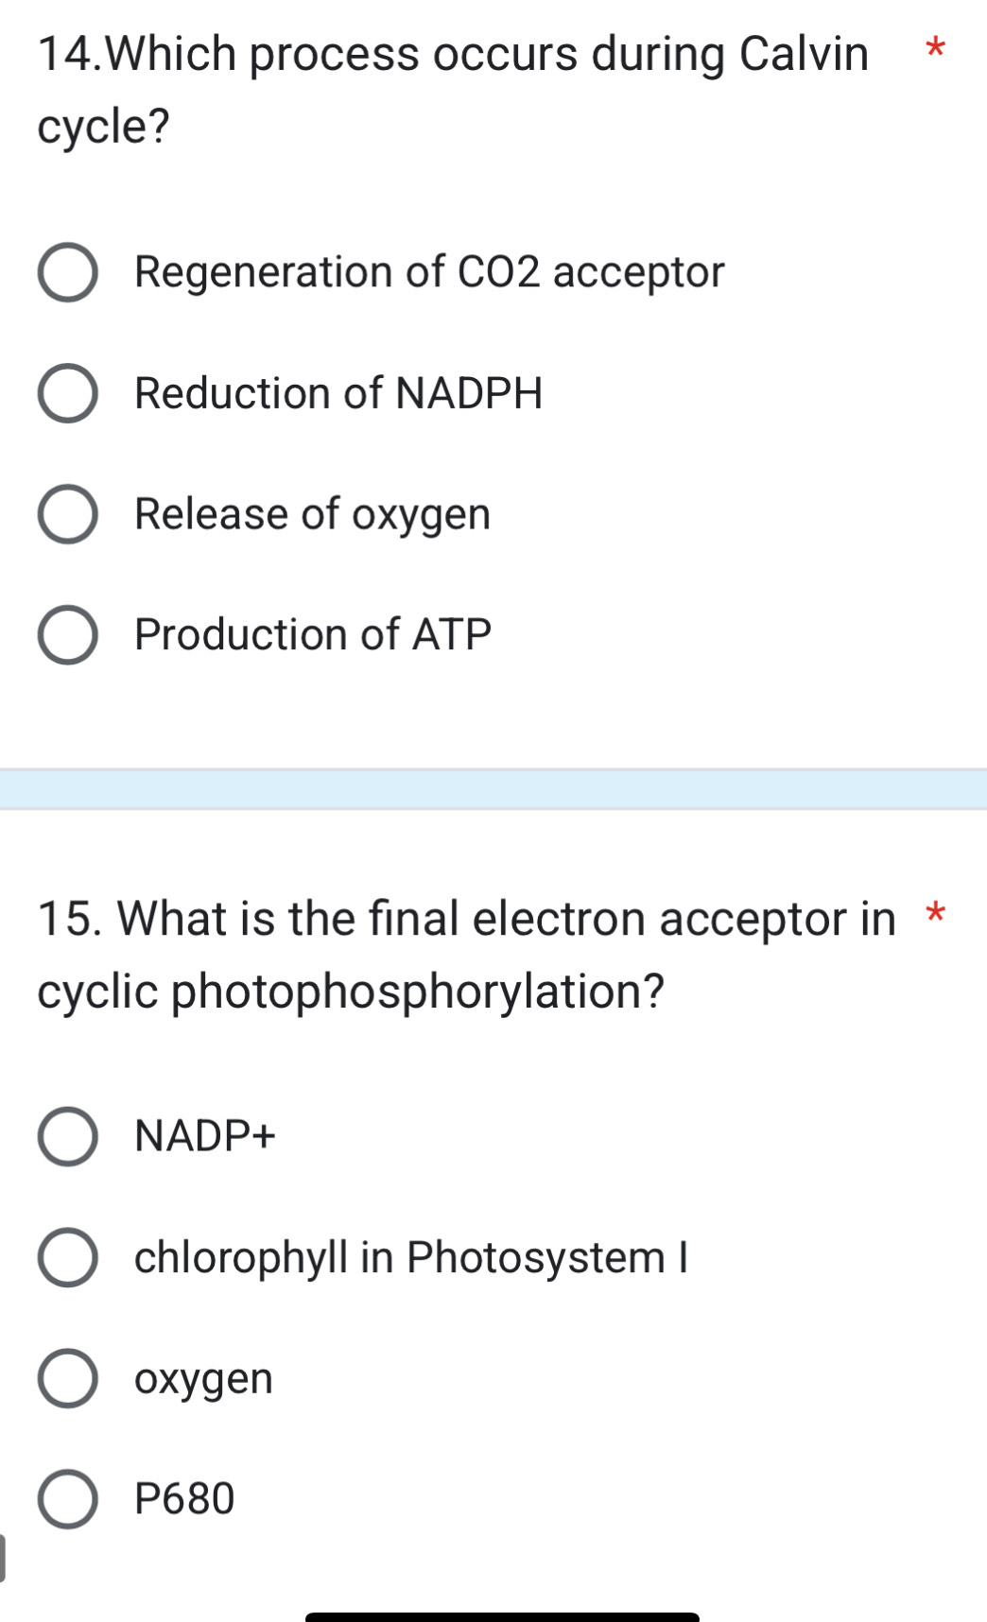Click the Regeneration of CO2 acceptor label
The image size is (987, 1622).
click(x=427, y=271)
